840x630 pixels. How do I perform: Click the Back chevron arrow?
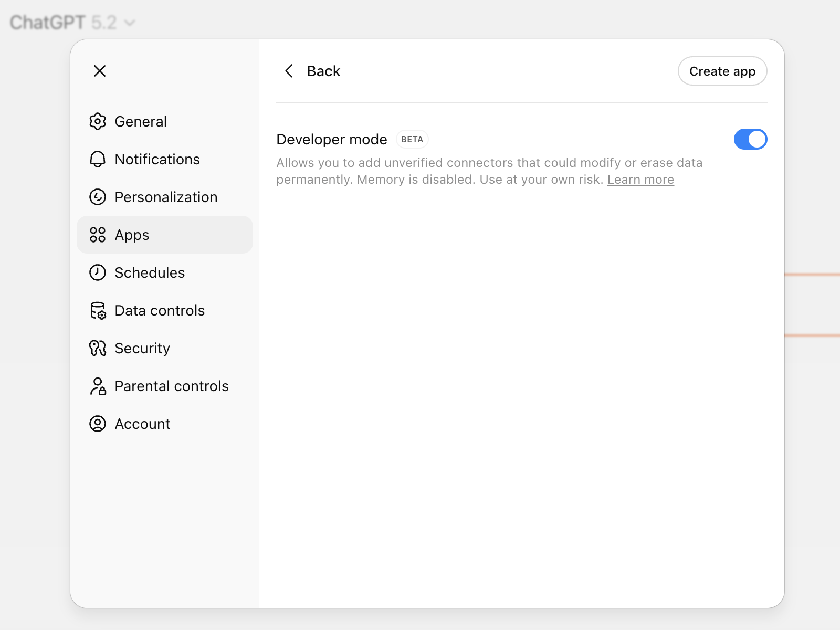pyautogui.click(x=289, y=71)
